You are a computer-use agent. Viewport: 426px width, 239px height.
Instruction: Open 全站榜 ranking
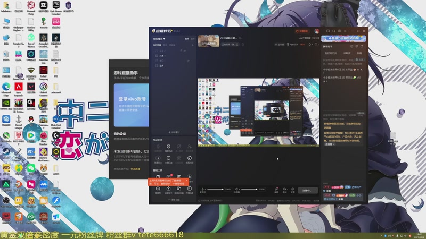pyautogui.click(x=279, y=45)
